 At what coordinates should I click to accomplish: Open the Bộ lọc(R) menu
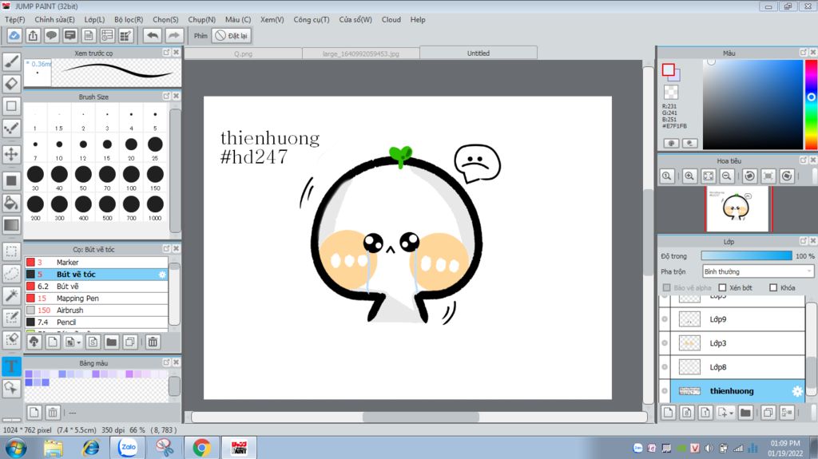[129, 19]
